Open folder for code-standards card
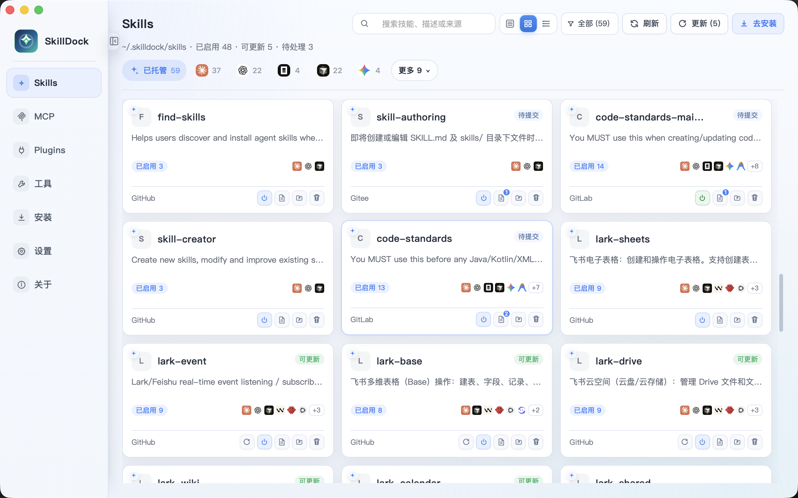Image resolution: width=798 pixels, height=498 pixels. tap(518, 319)
